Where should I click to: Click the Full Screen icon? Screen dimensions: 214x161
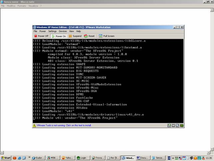(100, 36)
